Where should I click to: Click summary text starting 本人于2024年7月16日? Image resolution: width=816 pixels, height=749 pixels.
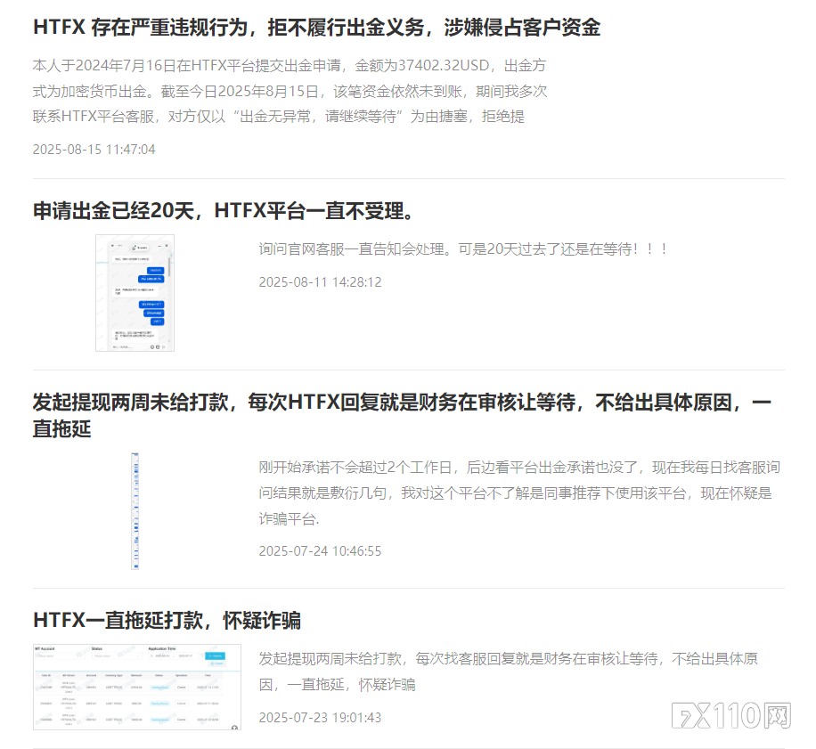click(x=290, y=91)
